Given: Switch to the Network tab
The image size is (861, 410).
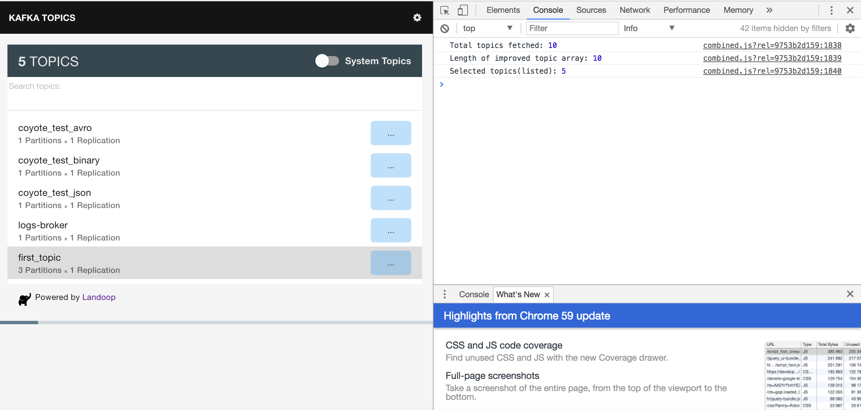Looking at the screenshot, I should [x=634, y=10].
